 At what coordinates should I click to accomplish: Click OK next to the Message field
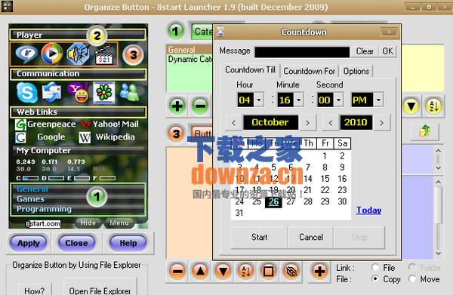388,51
